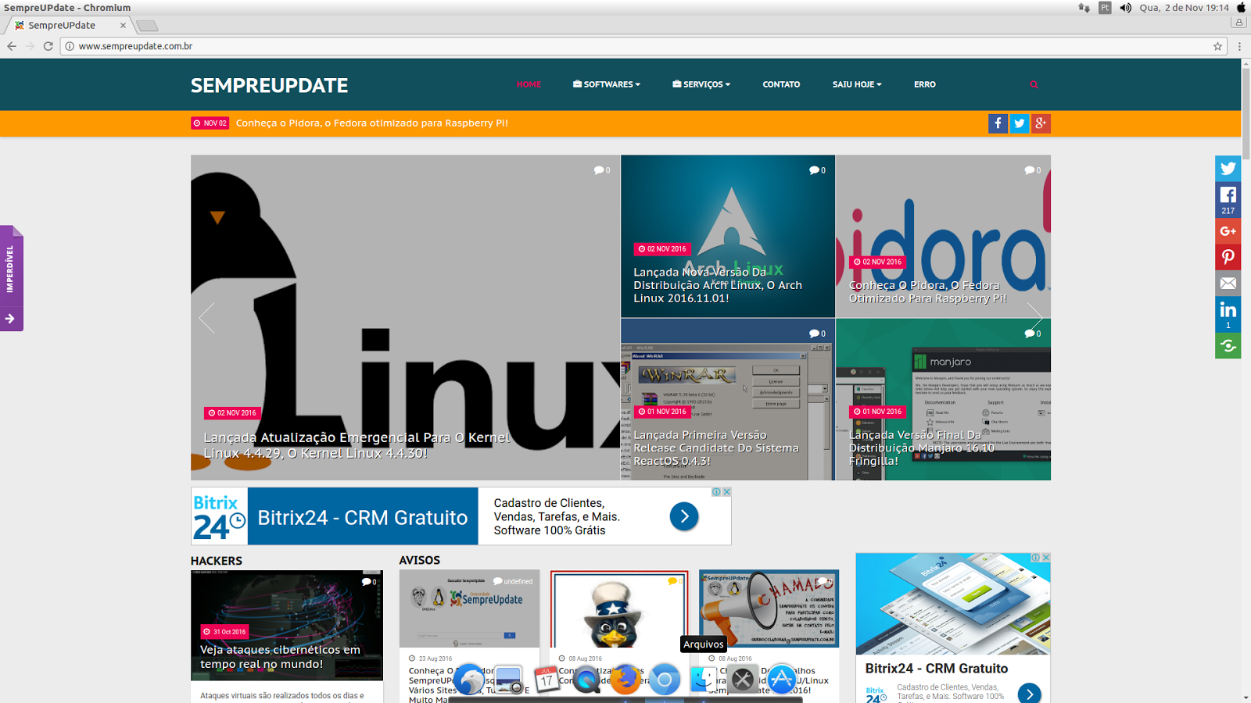Expand the Saiu Hoje menu
Image resolution: width=1251 pixels, height=703 pixels.
(x=857, y=84)
